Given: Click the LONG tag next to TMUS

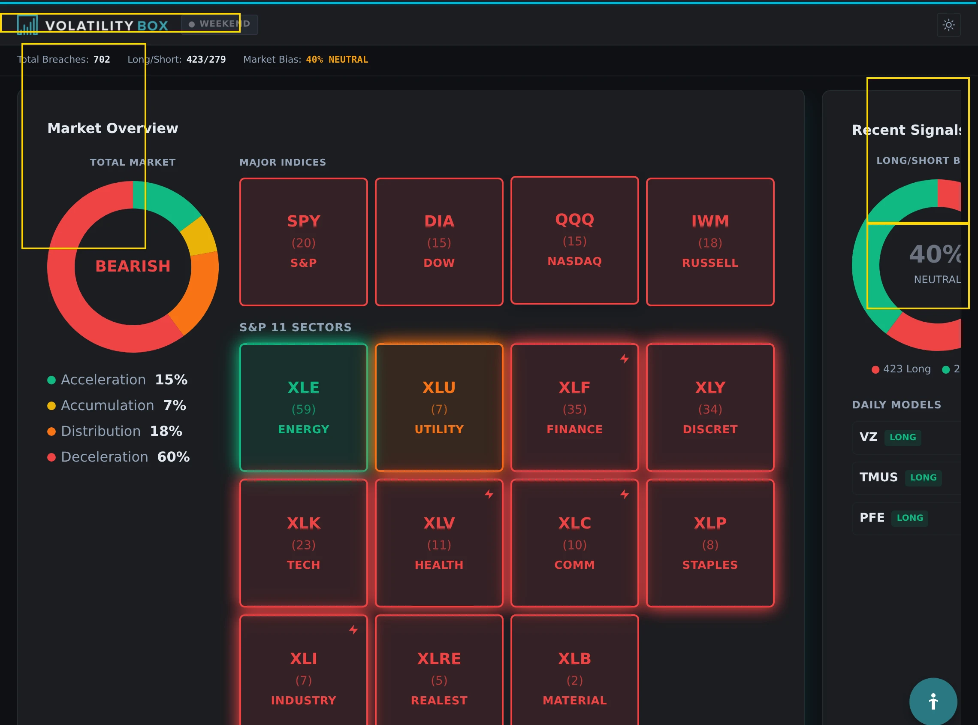Looking at the screenshot, I should [923, 478].
